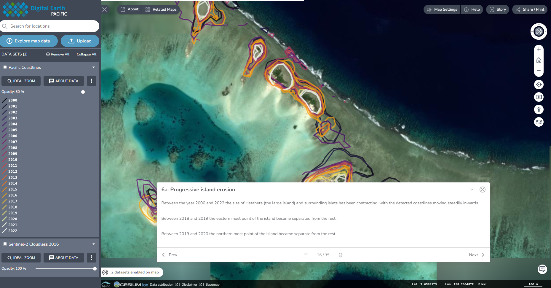This screenshot has height=288, width=551.
Task: Toggle Pacific Coastlines layer checkbox
Action: [5, 67]
